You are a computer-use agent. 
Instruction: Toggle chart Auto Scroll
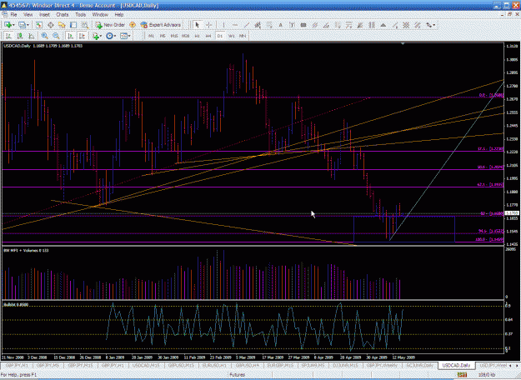point(70,36)
